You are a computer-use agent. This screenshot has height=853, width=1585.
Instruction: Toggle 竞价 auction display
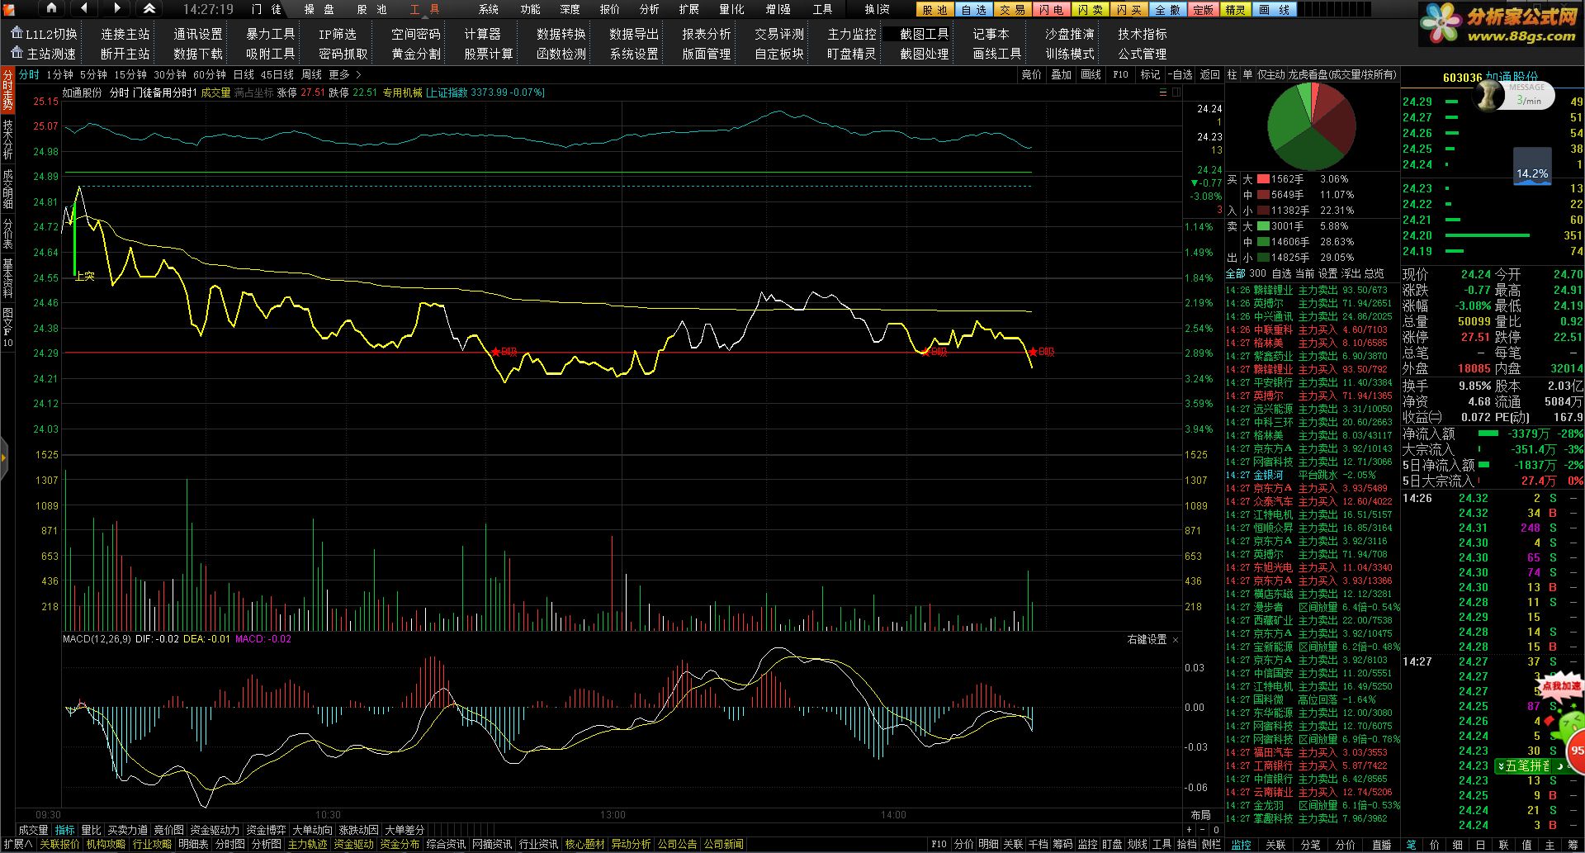pos(1031,74)
